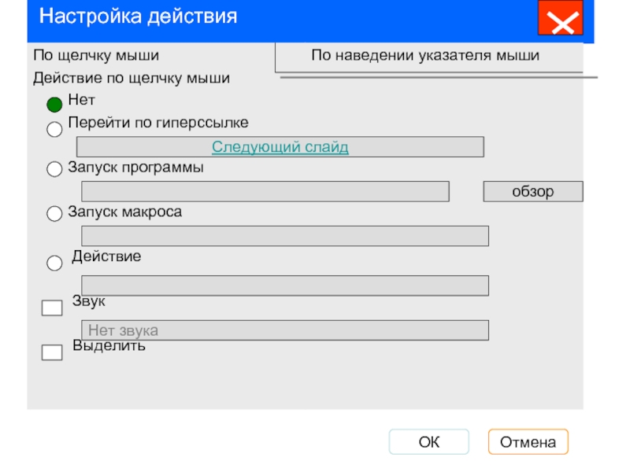630x472 pixels.
Task: Choose the Действие radio option
Action: click(54, 264)
